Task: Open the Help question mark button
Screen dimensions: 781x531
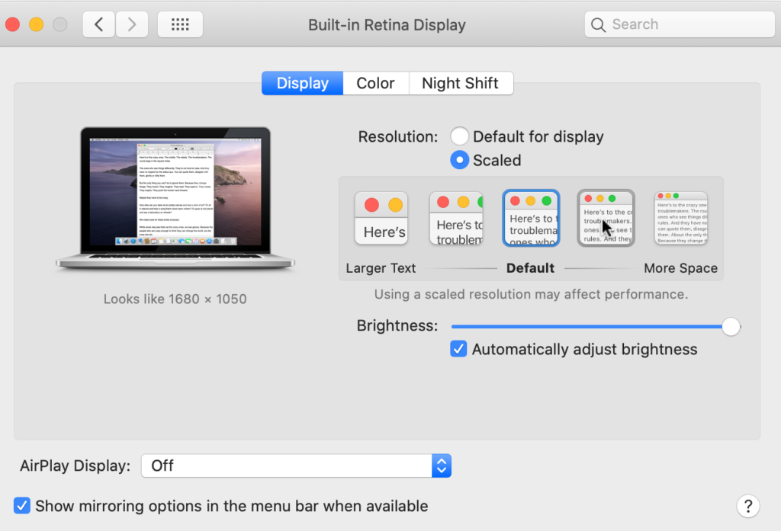Action: point(748,506)
